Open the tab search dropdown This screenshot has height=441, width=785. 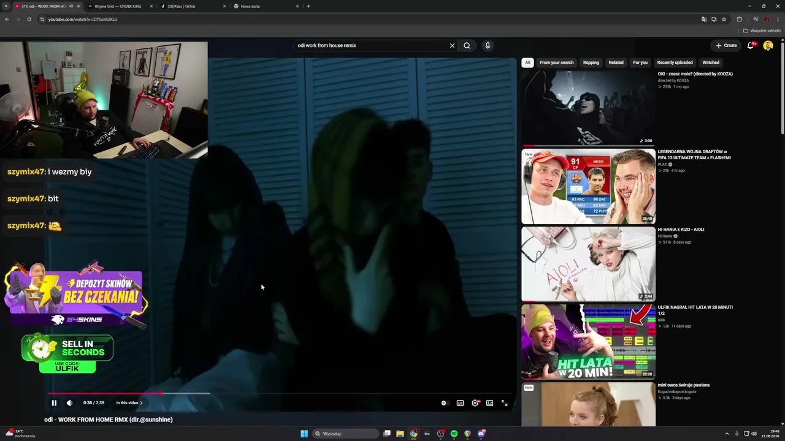click(6, 6)
